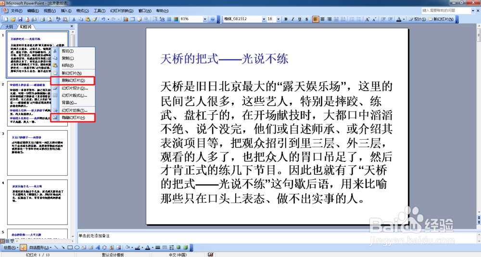Toggle the Select Objects pointer tool

tap(23, 247)
